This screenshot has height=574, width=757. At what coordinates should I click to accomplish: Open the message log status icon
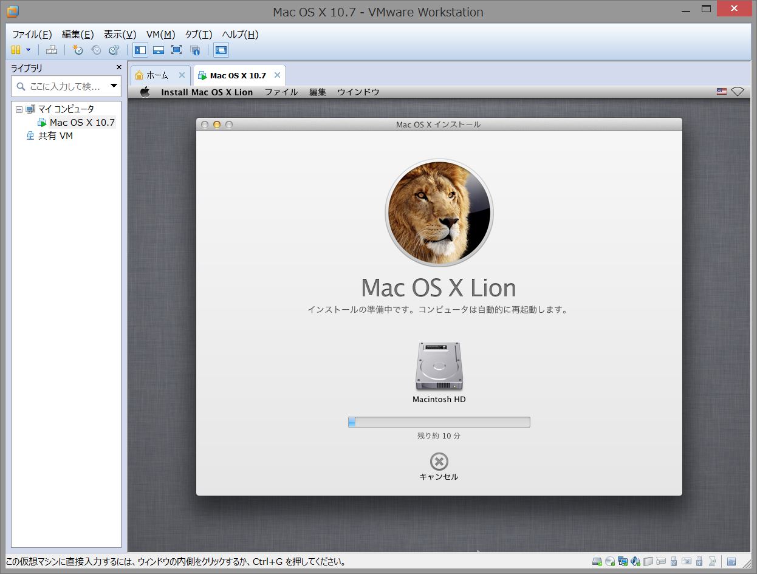[x=731, y=561]
